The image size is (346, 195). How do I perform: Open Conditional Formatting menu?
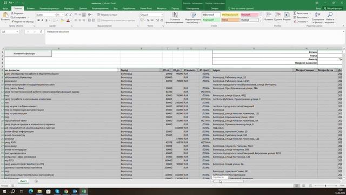(175, 18)
